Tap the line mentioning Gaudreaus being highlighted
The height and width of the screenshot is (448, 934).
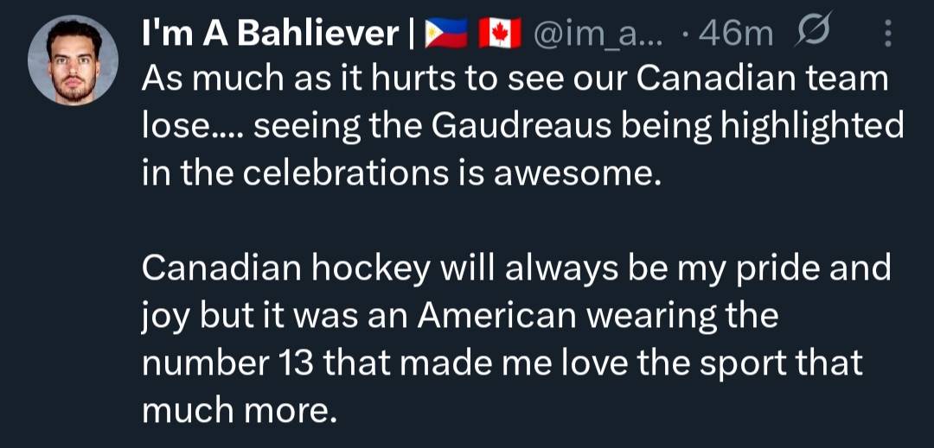522,127
